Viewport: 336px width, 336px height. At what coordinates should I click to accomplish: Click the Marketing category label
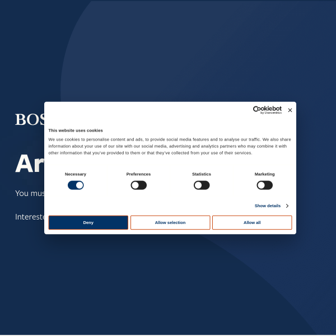tap(264, 174)
